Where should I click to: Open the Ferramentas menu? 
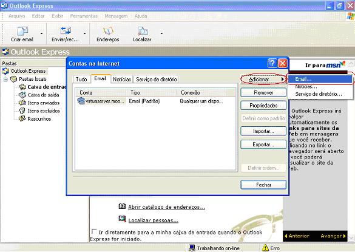click(84, 16)
